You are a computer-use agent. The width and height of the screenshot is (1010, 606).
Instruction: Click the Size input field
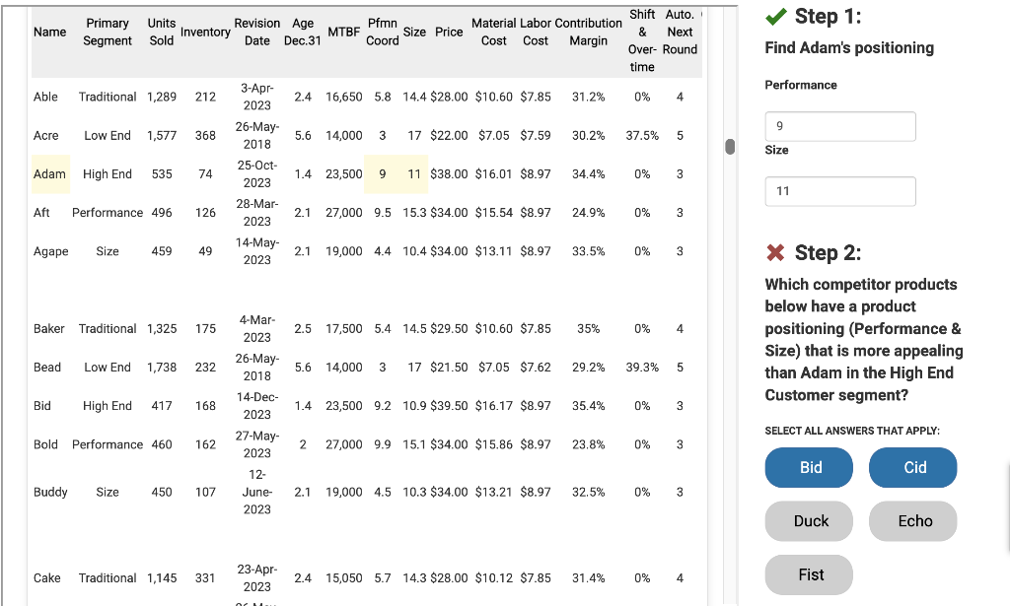pos(840,191)
